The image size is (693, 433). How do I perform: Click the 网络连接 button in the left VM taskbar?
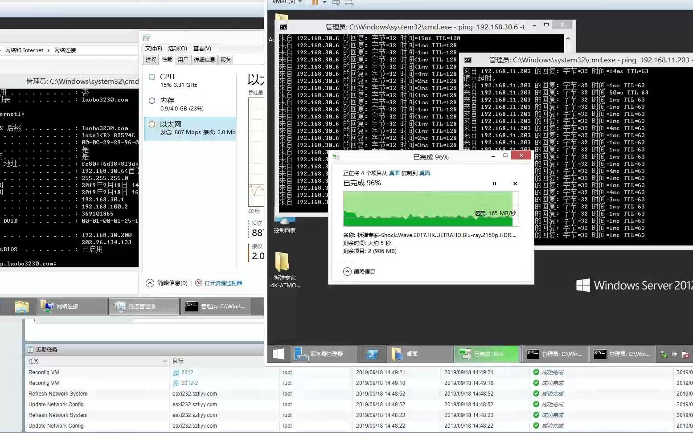[x=72, y=306]
